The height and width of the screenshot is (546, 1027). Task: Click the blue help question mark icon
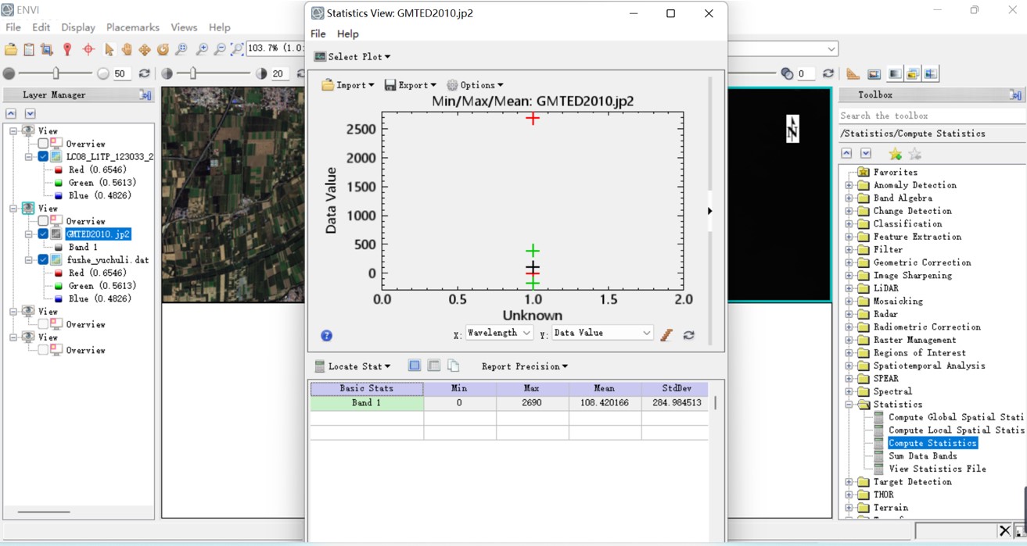[326, 335]
